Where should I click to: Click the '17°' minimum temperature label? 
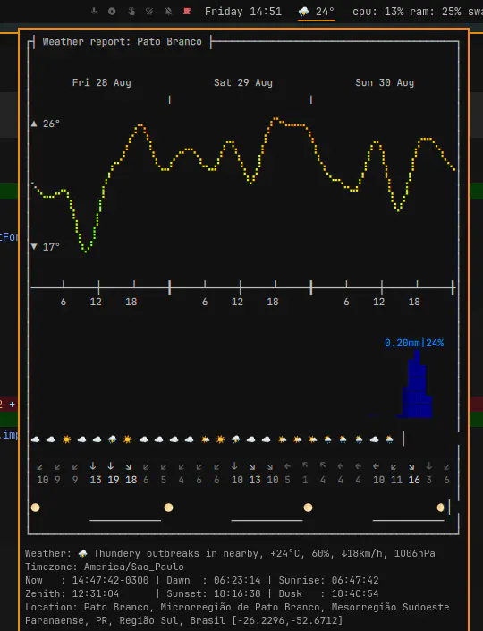click(x=51, y=247)
